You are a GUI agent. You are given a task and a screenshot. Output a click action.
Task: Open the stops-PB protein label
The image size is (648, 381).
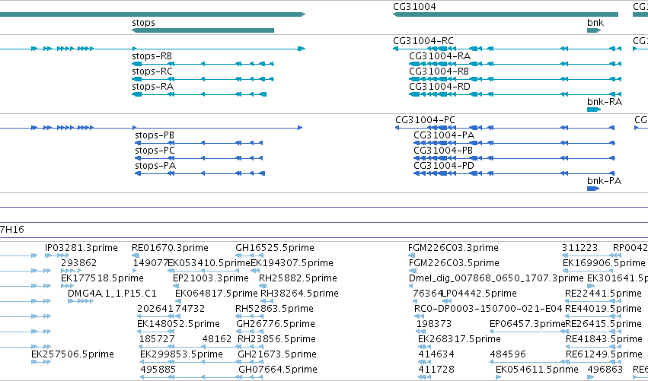click(155, 135)
